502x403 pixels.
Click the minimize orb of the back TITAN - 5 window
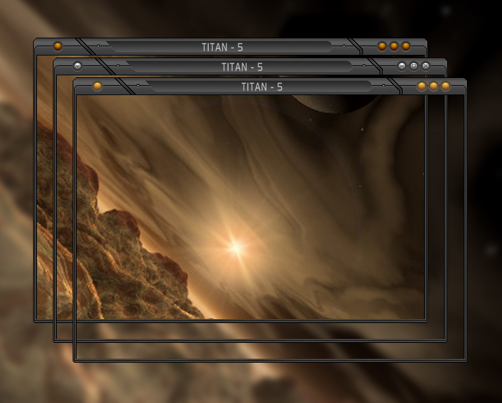(382, 46)
